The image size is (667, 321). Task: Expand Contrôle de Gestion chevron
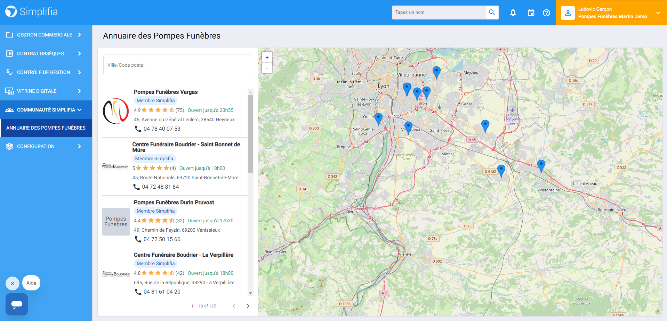[79, 72]
